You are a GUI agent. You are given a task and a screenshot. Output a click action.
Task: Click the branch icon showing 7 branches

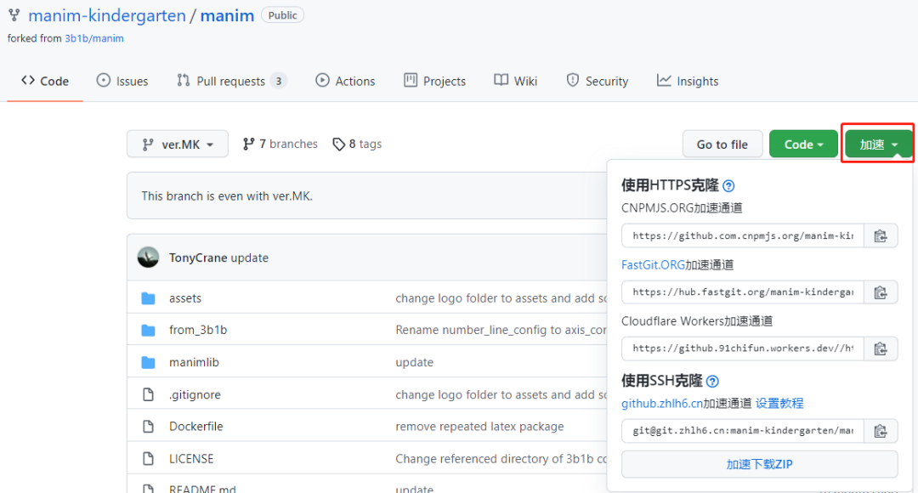(x=249, y=144)
